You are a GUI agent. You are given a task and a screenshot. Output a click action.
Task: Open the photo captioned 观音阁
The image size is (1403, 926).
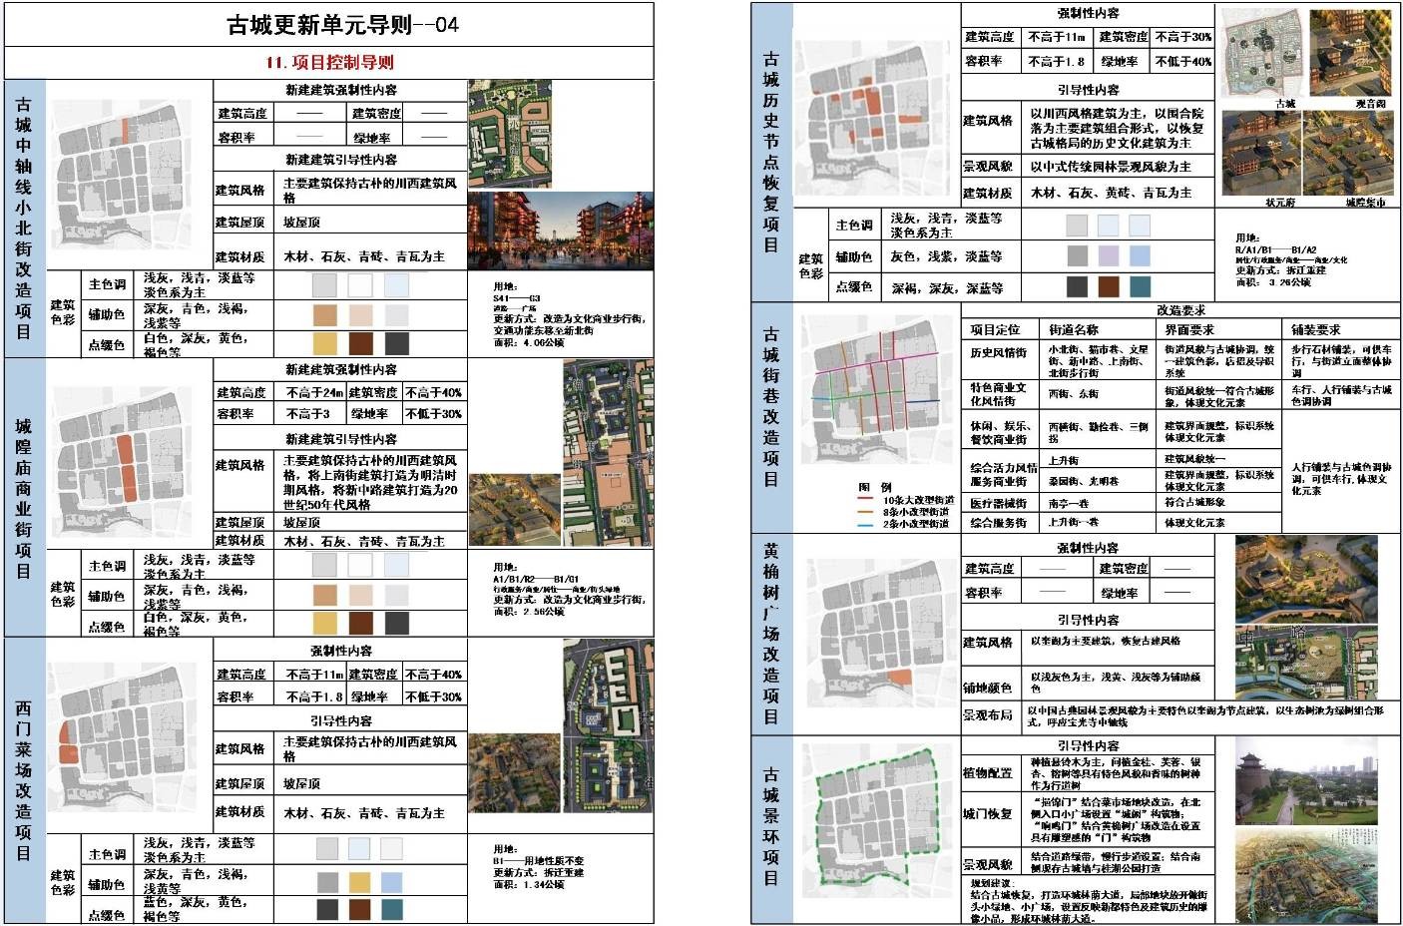tap(1350, 53)
